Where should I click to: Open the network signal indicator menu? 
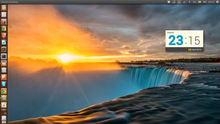click(x=184, y=2)
